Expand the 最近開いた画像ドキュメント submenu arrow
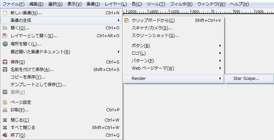Screen dimensions: 274x140 119,52
